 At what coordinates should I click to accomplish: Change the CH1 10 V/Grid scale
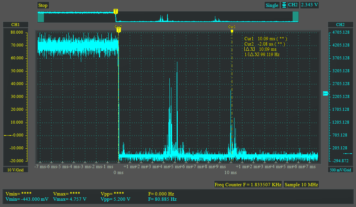coord(16,170)
